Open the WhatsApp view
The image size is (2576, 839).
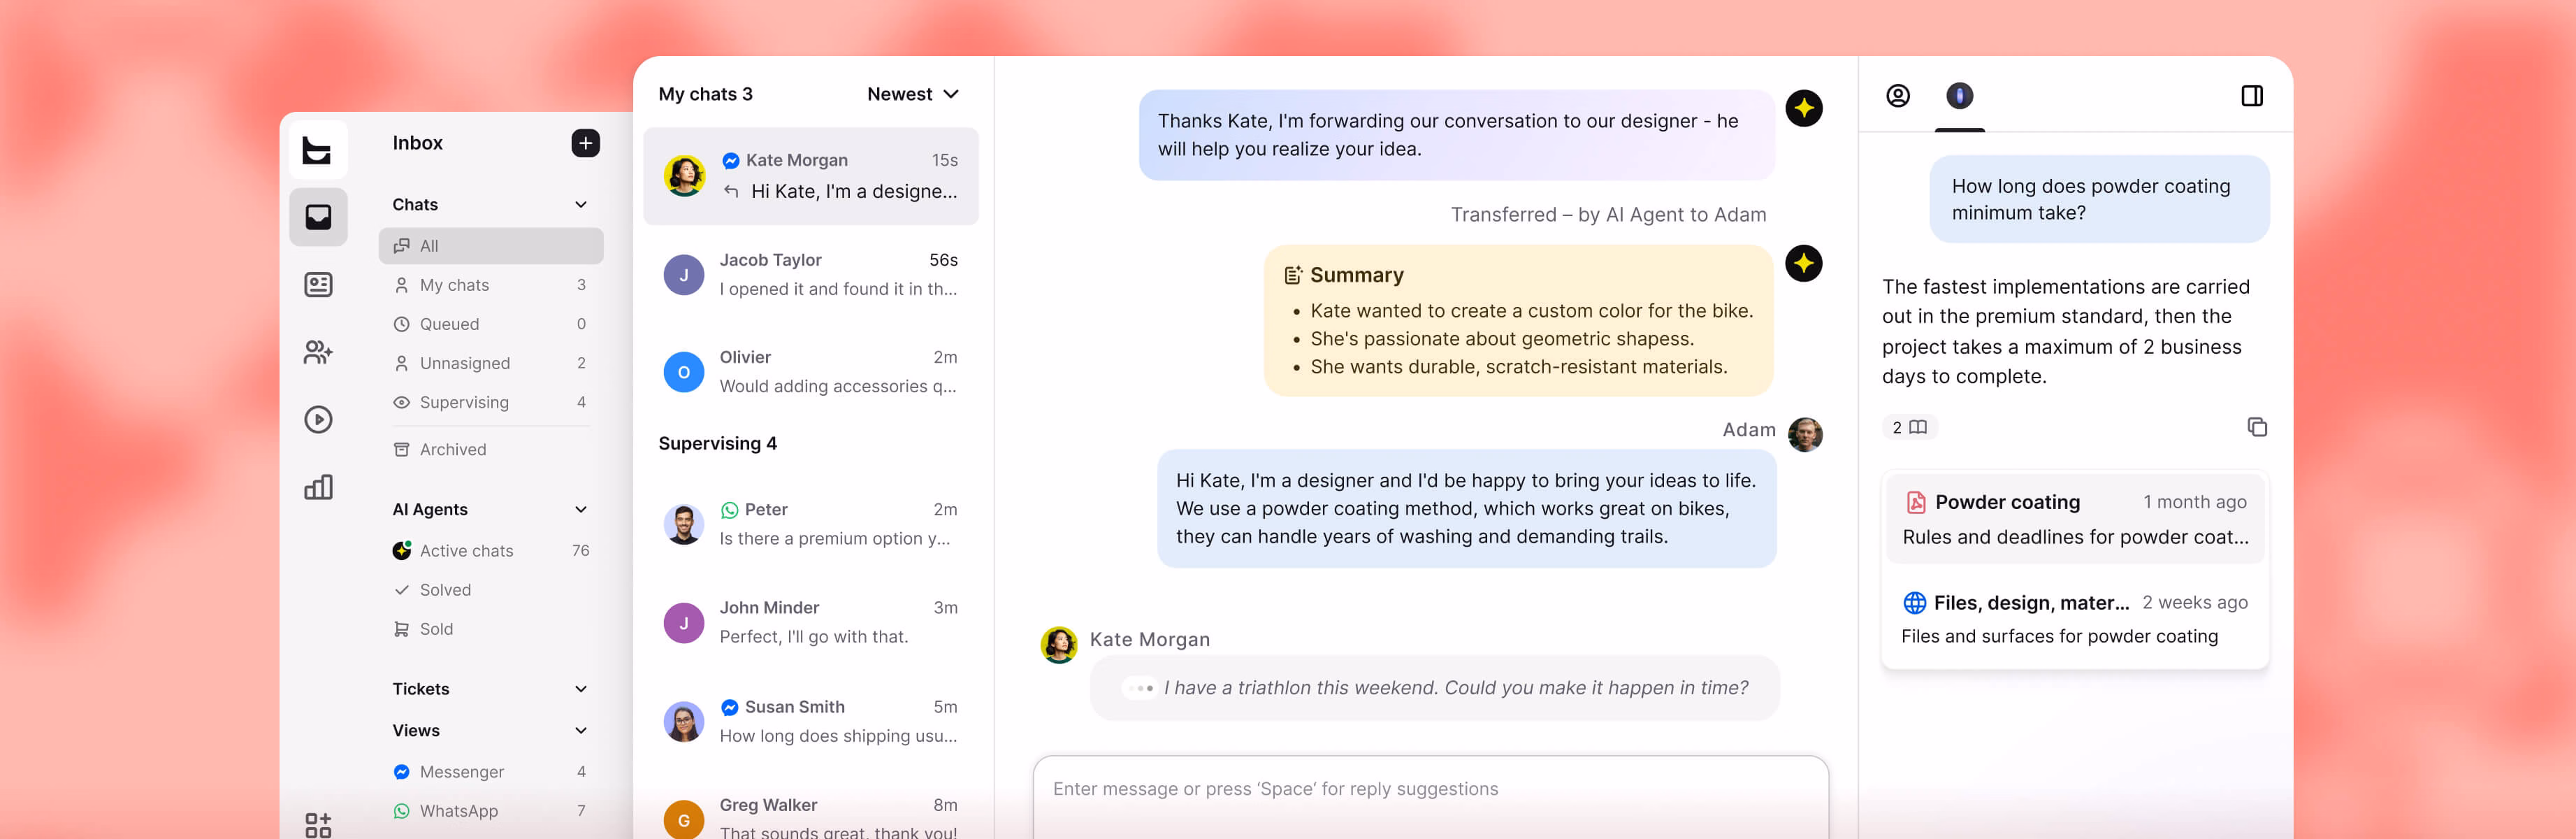[491, 811]
